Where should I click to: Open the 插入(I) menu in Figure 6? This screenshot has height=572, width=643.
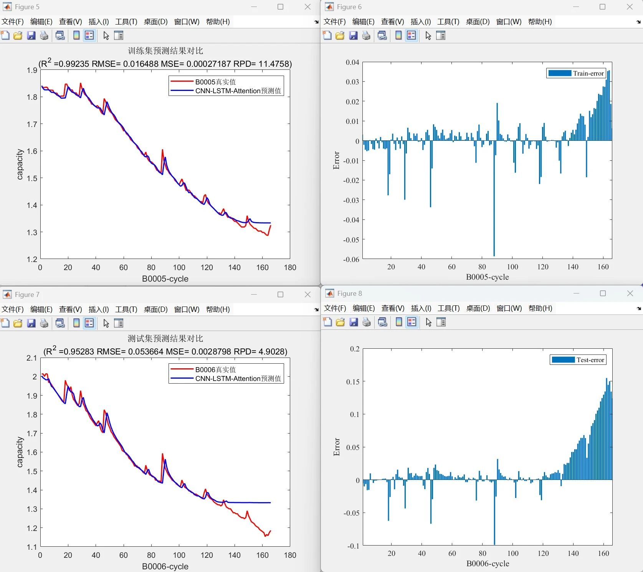[x=421, y=21]
